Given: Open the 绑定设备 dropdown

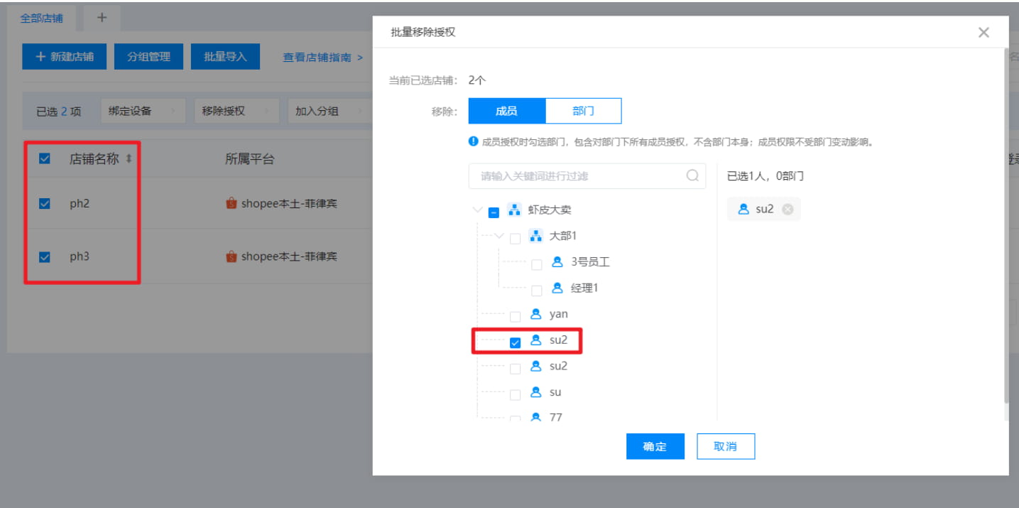Looking at the screenshot, I should point(143,111).
